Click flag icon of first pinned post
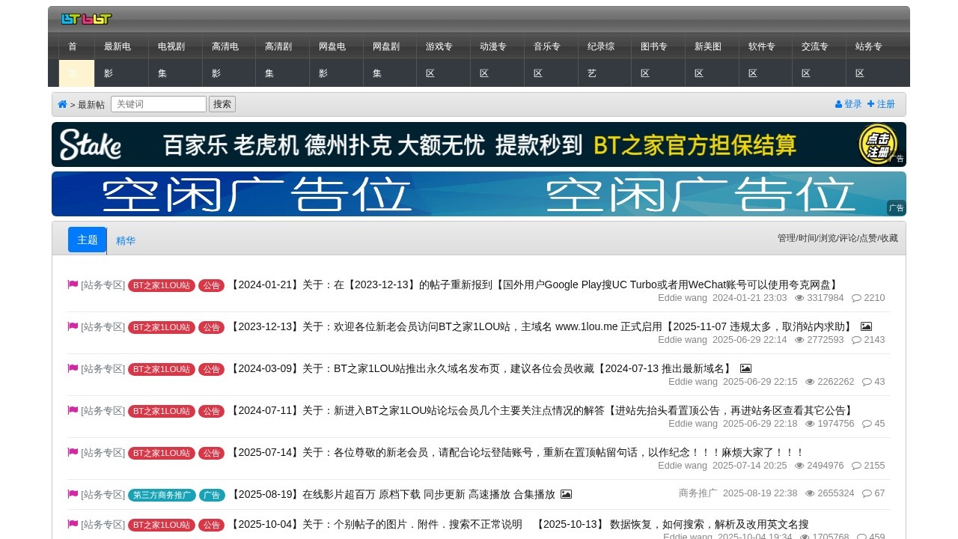 [73, 284]
